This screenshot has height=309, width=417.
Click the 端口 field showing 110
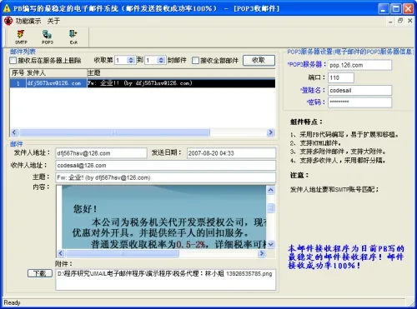click(341, 77)
